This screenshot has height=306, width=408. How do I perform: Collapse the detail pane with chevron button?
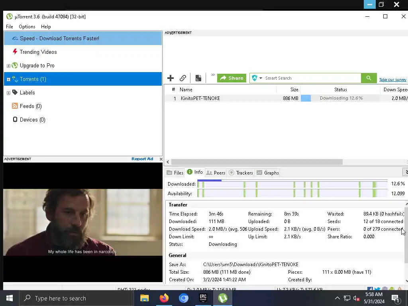click(406, 172)
